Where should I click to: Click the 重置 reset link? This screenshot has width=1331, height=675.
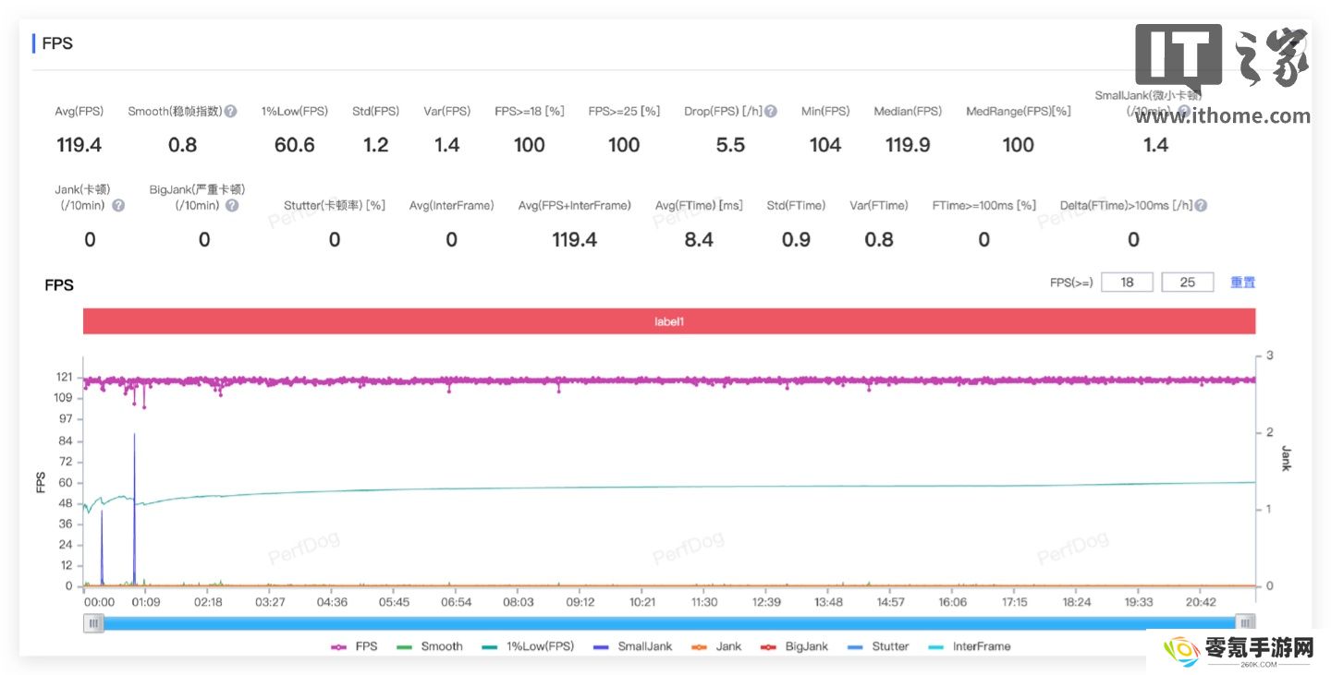coord(1242,283)
